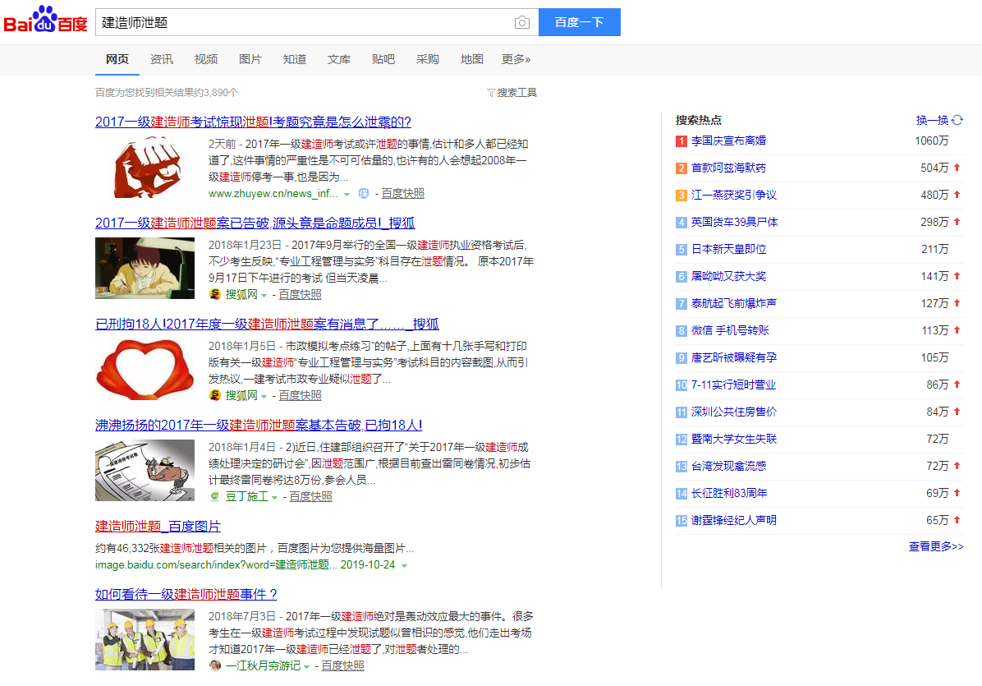Open result 如何看待一级建造师泄题事件？
This screenshot has width=982, height=686.
[x=186, y=593]
